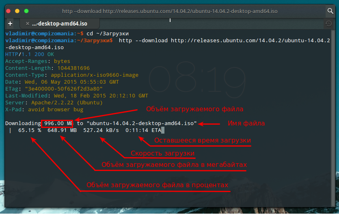Viewport: 339px width, 214px height.
Task: Click the '65.15 %' progress value
Action: pyautogui.click(x=30, y=130)
